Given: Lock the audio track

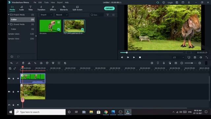Looking at the screenshot, I should tap(13, 105).
